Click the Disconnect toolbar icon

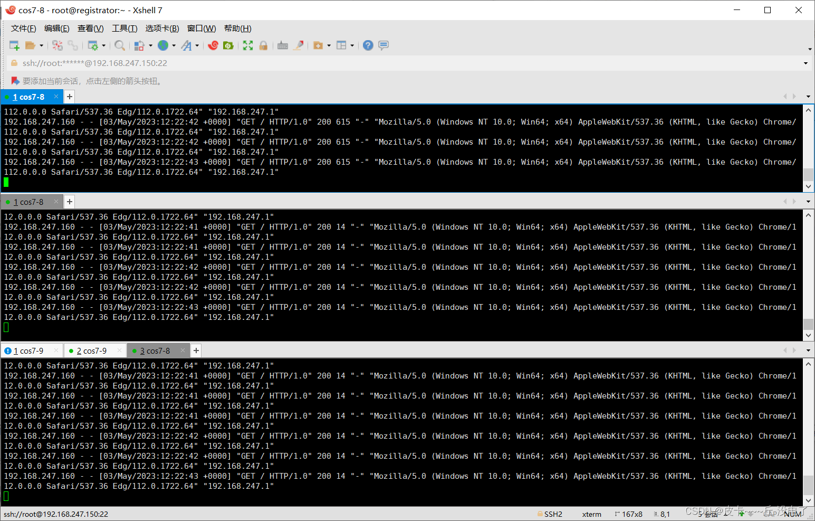coord(57,45)
